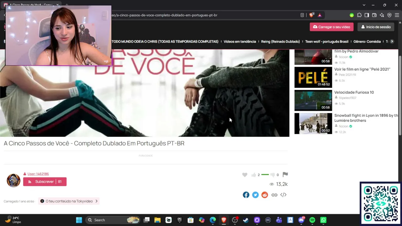This screenshot has height=226, width=402.
Task: Copy the video link via chain icon
Action: [274, 195]
